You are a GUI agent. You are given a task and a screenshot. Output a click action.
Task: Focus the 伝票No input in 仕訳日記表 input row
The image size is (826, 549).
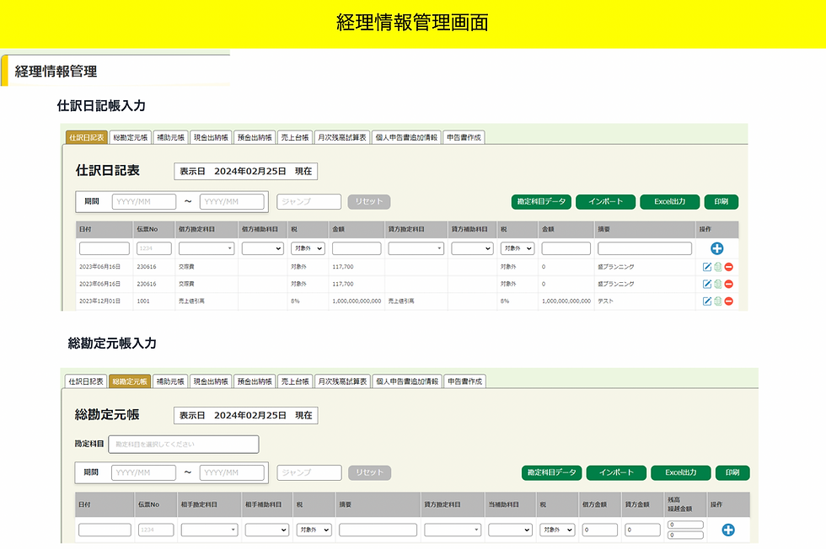[x=153, y=248]
